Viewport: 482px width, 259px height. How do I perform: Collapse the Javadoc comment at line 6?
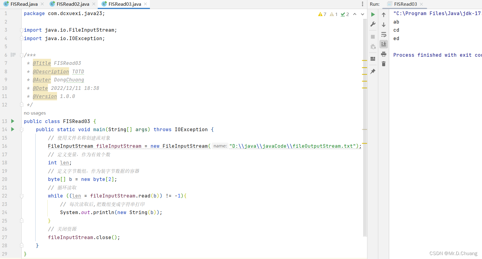pos(22,55)
